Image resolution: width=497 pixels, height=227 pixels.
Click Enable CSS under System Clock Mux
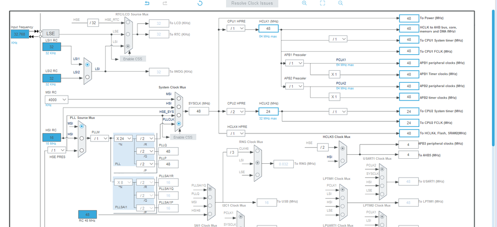pos(183,137)
